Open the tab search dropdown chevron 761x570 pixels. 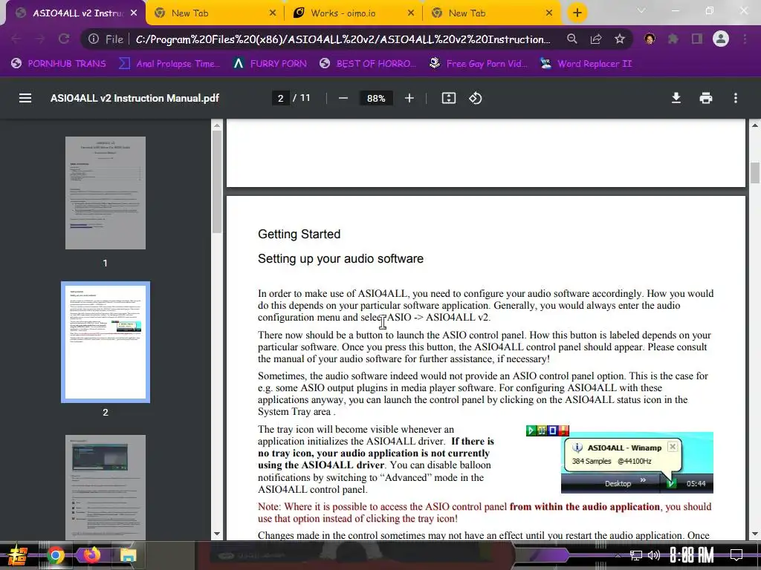pyautogui.click(x=641, y=10)
